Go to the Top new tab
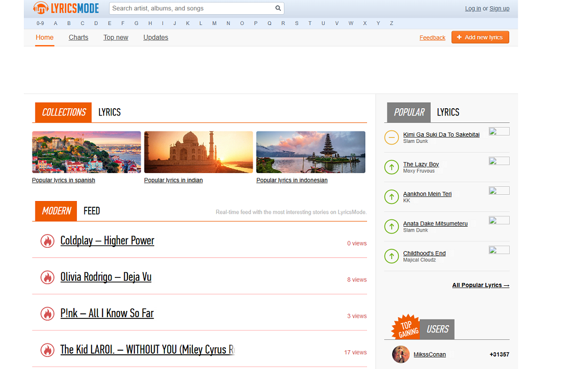Viewport: 569px width, 369px height. [116, 38]
